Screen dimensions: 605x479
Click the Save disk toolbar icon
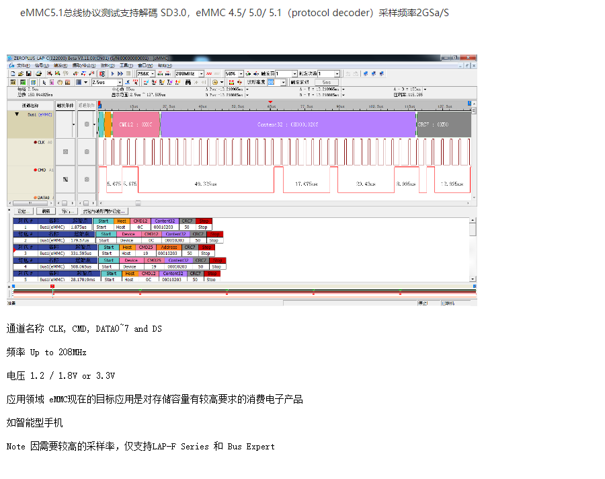tap(29, 73)
